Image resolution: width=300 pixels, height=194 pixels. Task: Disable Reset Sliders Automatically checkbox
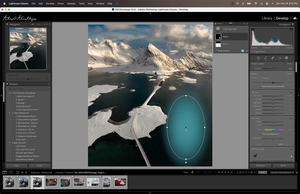[x=260, y=86]
